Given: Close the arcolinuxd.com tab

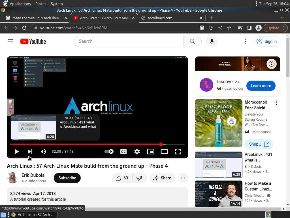Looking at the screenshot, I should (201, 18).
